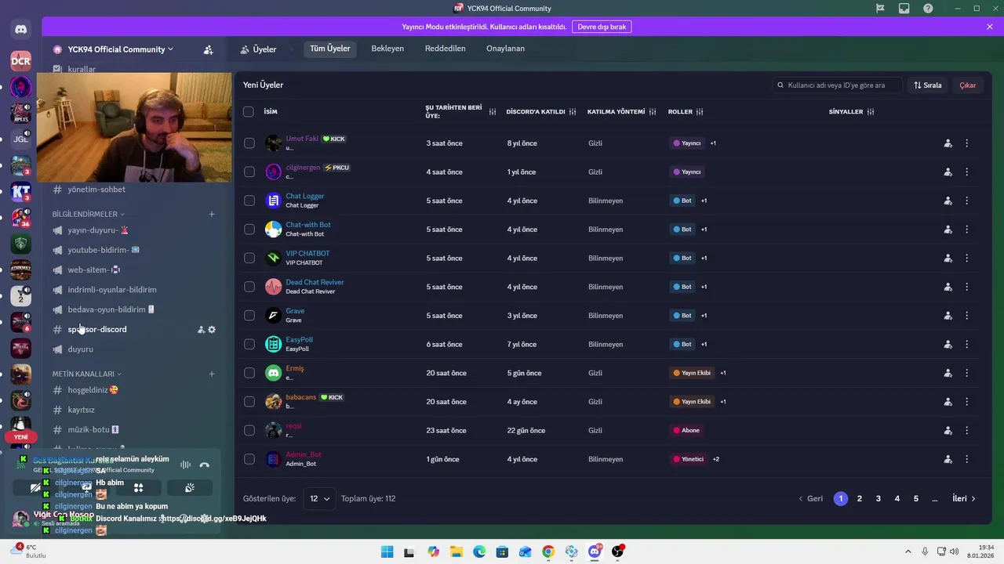Check the Umut Faki row checkbox
The image size is (1004, 564).
point(249,143)
